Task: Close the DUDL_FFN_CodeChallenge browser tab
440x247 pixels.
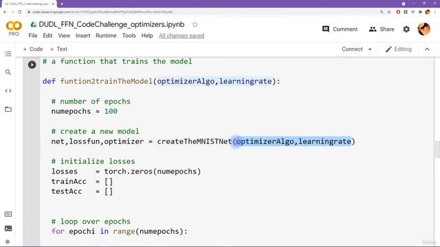Action: point(53,4)
